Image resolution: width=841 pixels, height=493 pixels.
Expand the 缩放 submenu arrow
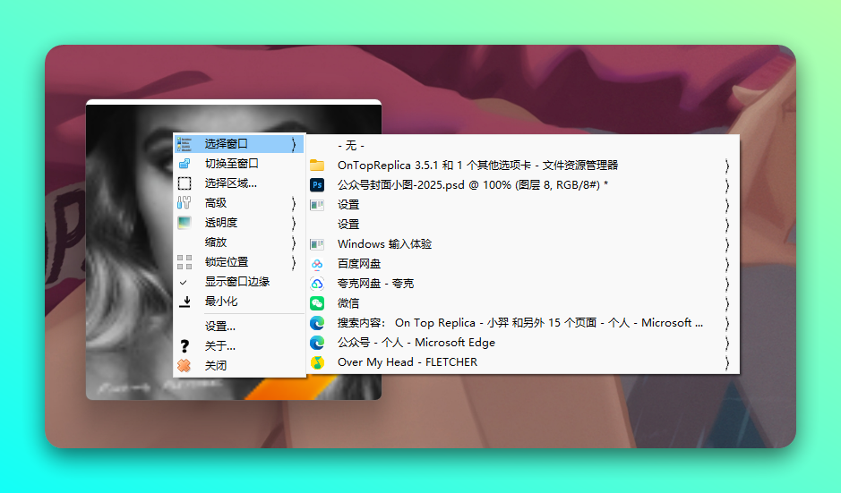coord(294,242)
